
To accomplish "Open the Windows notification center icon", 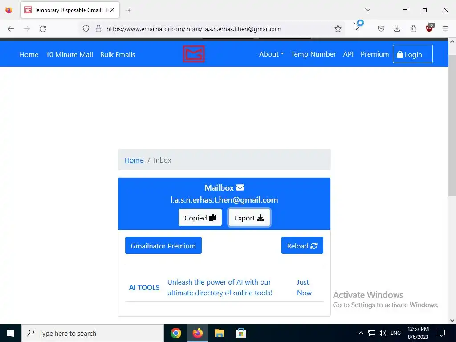I will coord(441,333).
